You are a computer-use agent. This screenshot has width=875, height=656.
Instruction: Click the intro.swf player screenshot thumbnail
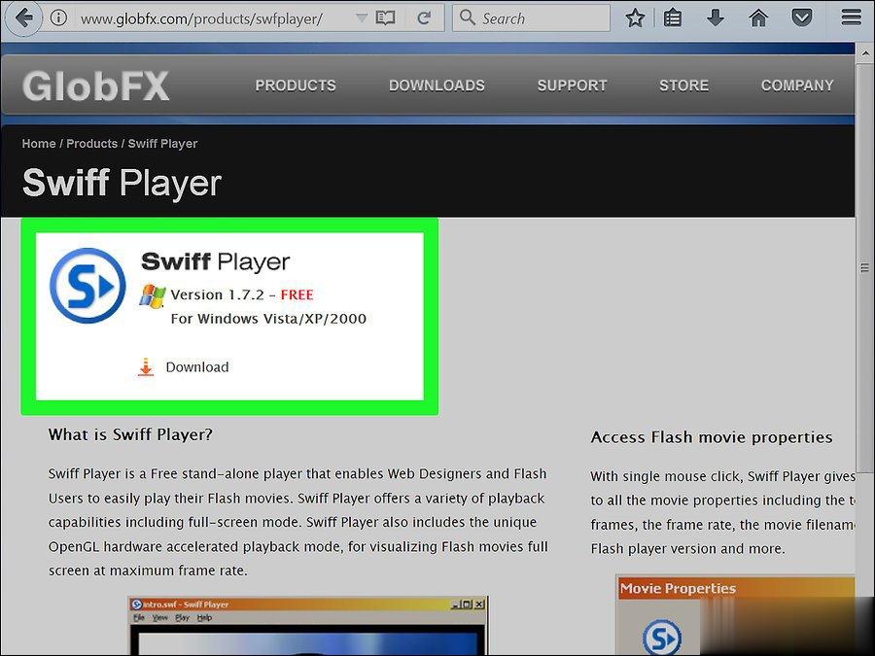pos(307,626)
